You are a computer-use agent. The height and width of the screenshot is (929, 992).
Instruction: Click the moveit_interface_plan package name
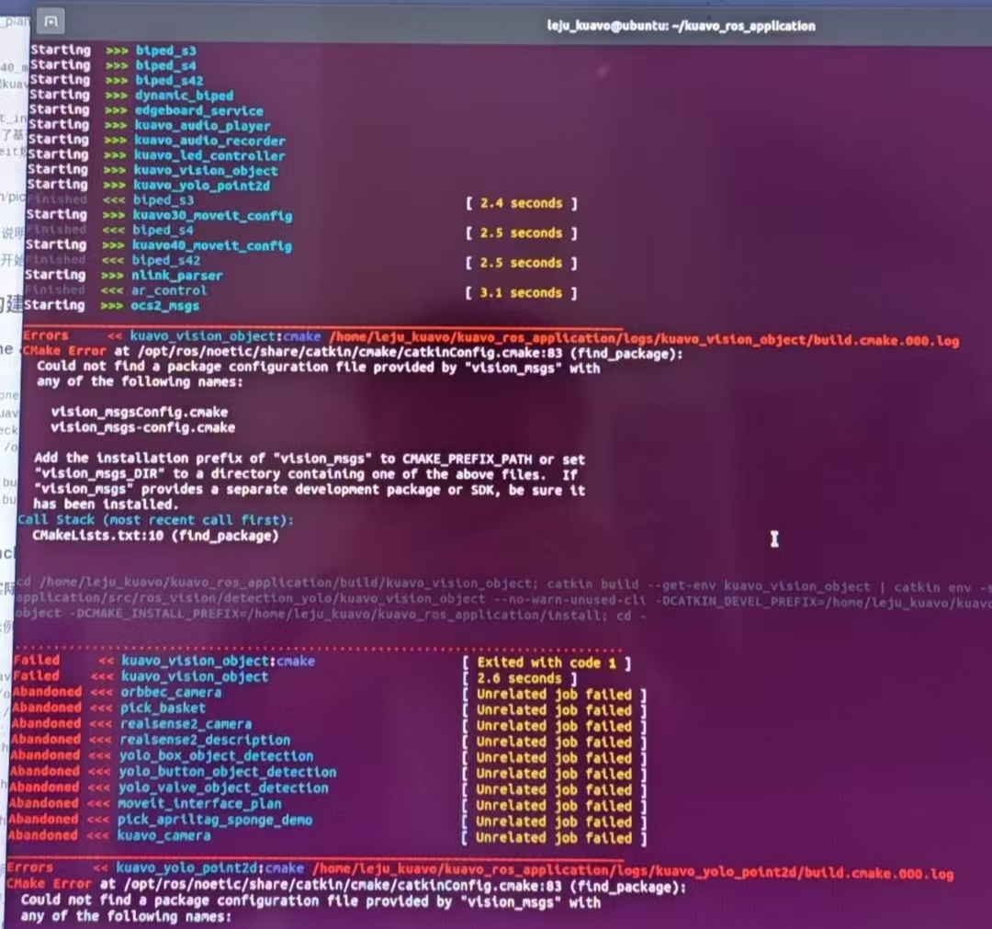coord(199,804)
